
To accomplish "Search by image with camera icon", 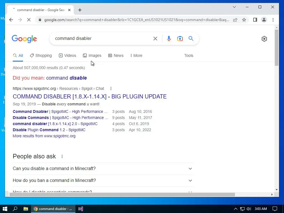I will click(180, 38).
